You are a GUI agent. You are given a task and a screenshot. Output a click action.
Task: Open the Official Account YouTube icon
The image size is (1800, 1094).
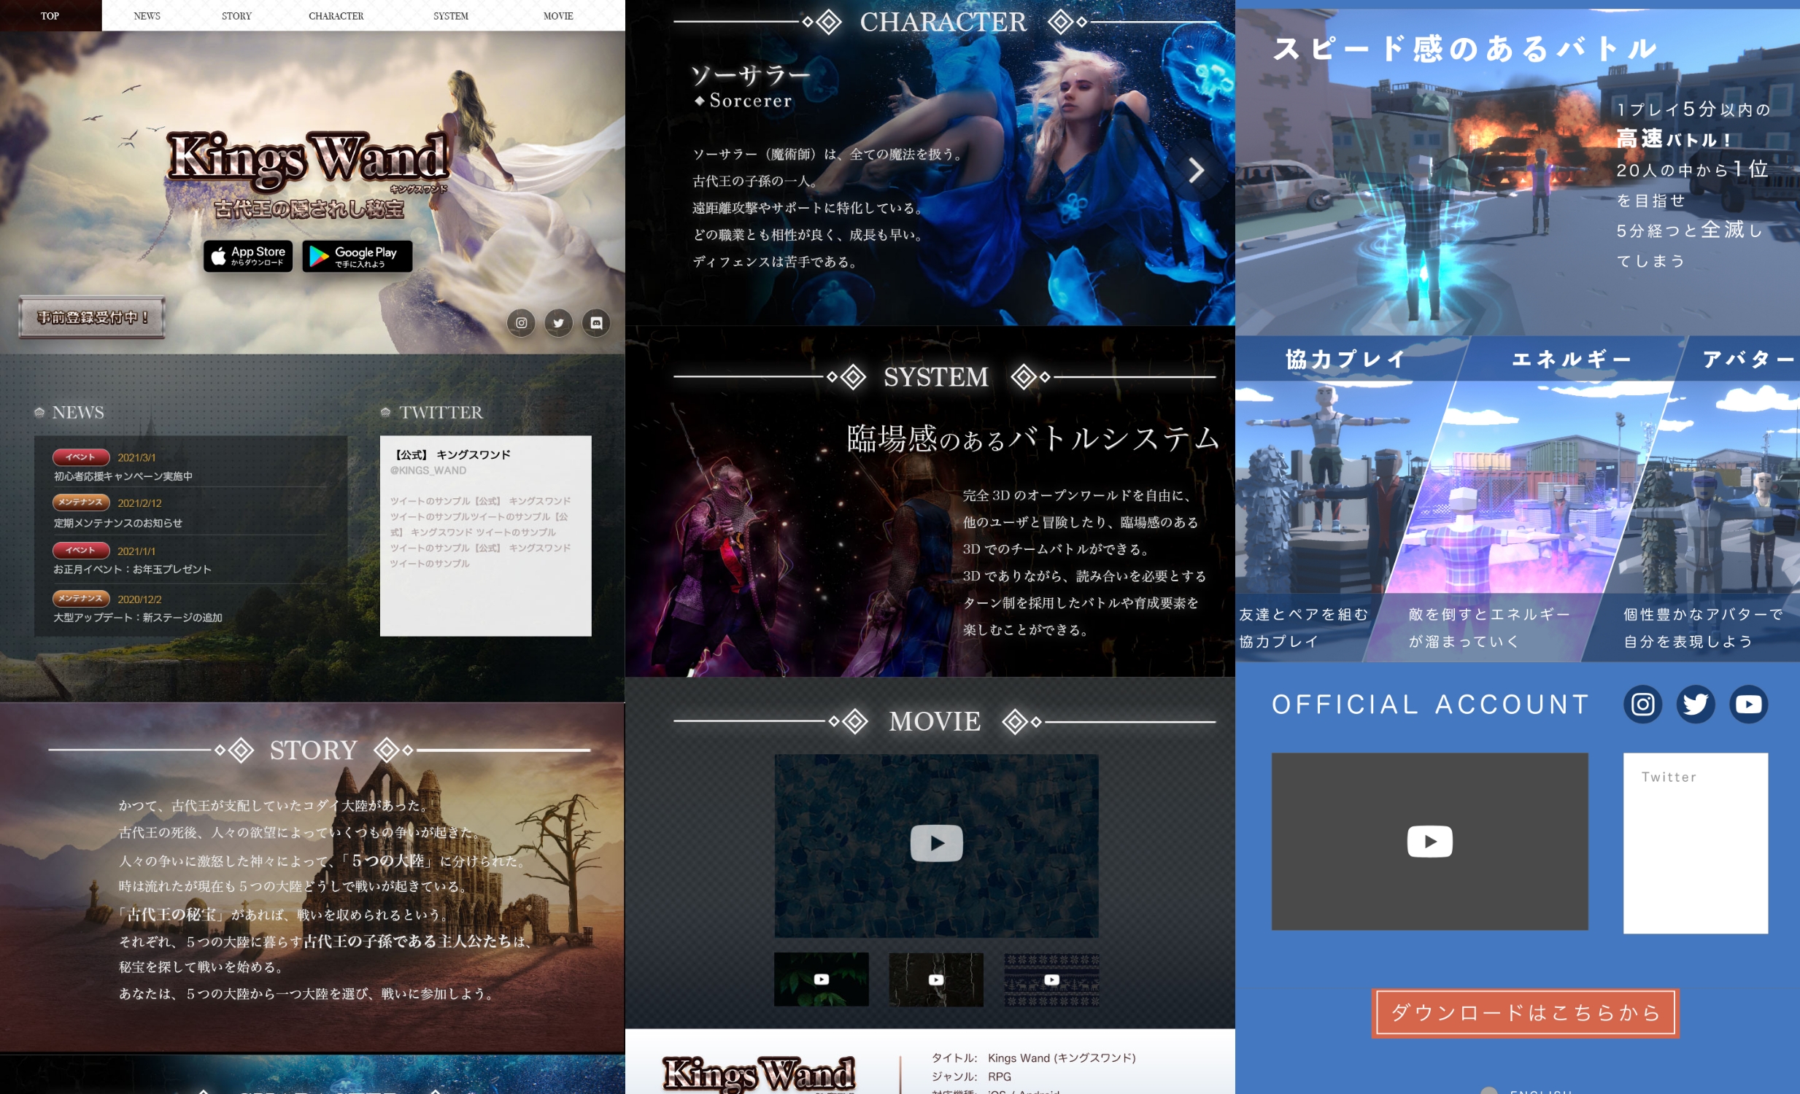tap(1748, 704)
